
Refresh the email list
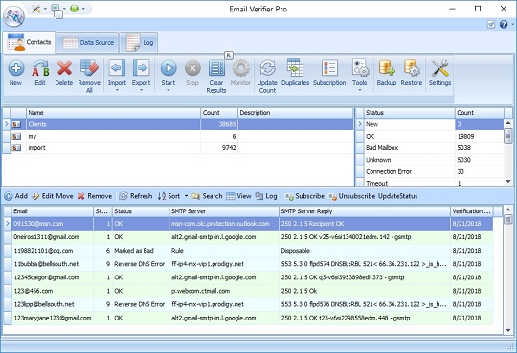pyautogui.click(x=136, y=196)
